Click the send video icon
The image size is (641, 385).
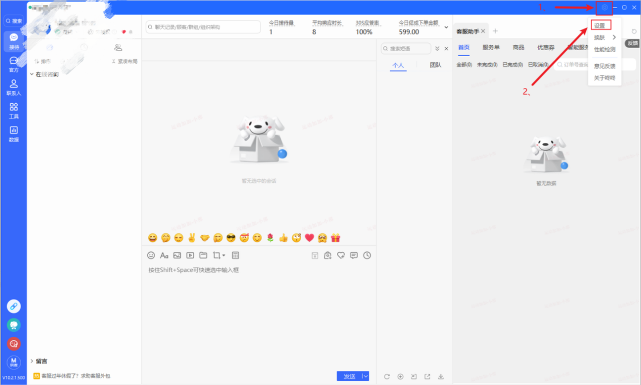pyautogui.click(x=190, y=255)
